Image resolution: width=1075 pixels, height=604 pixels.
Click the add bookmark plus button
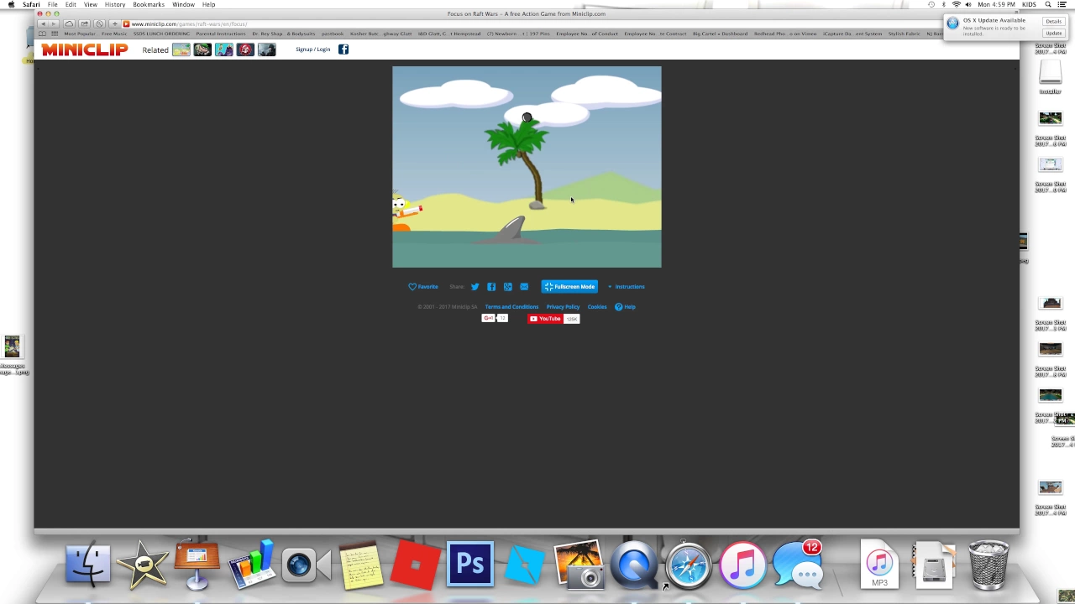[x=115, y=23]
